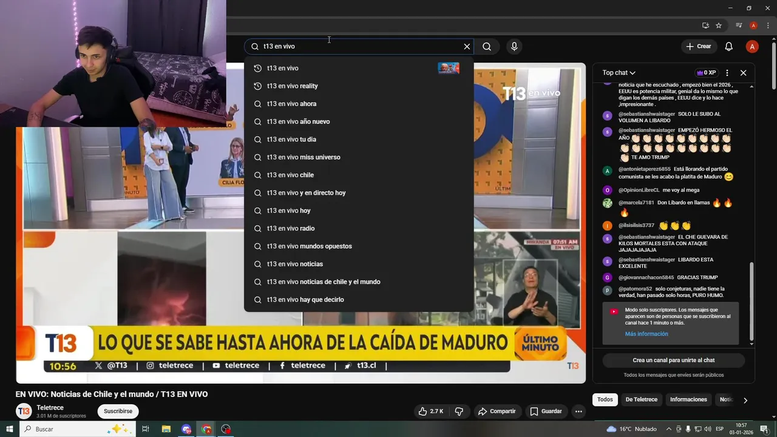Open @antonietaperez6855's avatar in chat
Screen dimensions: 777x437
point(607,171)
